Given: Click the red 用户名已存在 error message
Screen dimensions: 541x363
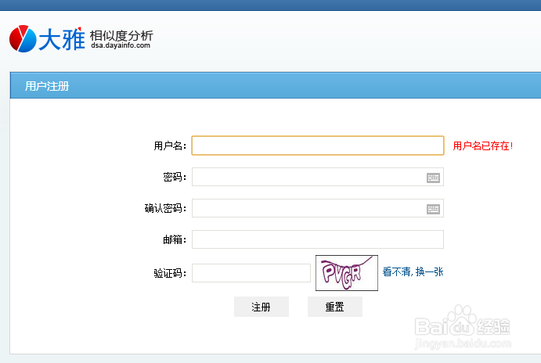Looking at the screenshot, I should [x=482, y=146].
